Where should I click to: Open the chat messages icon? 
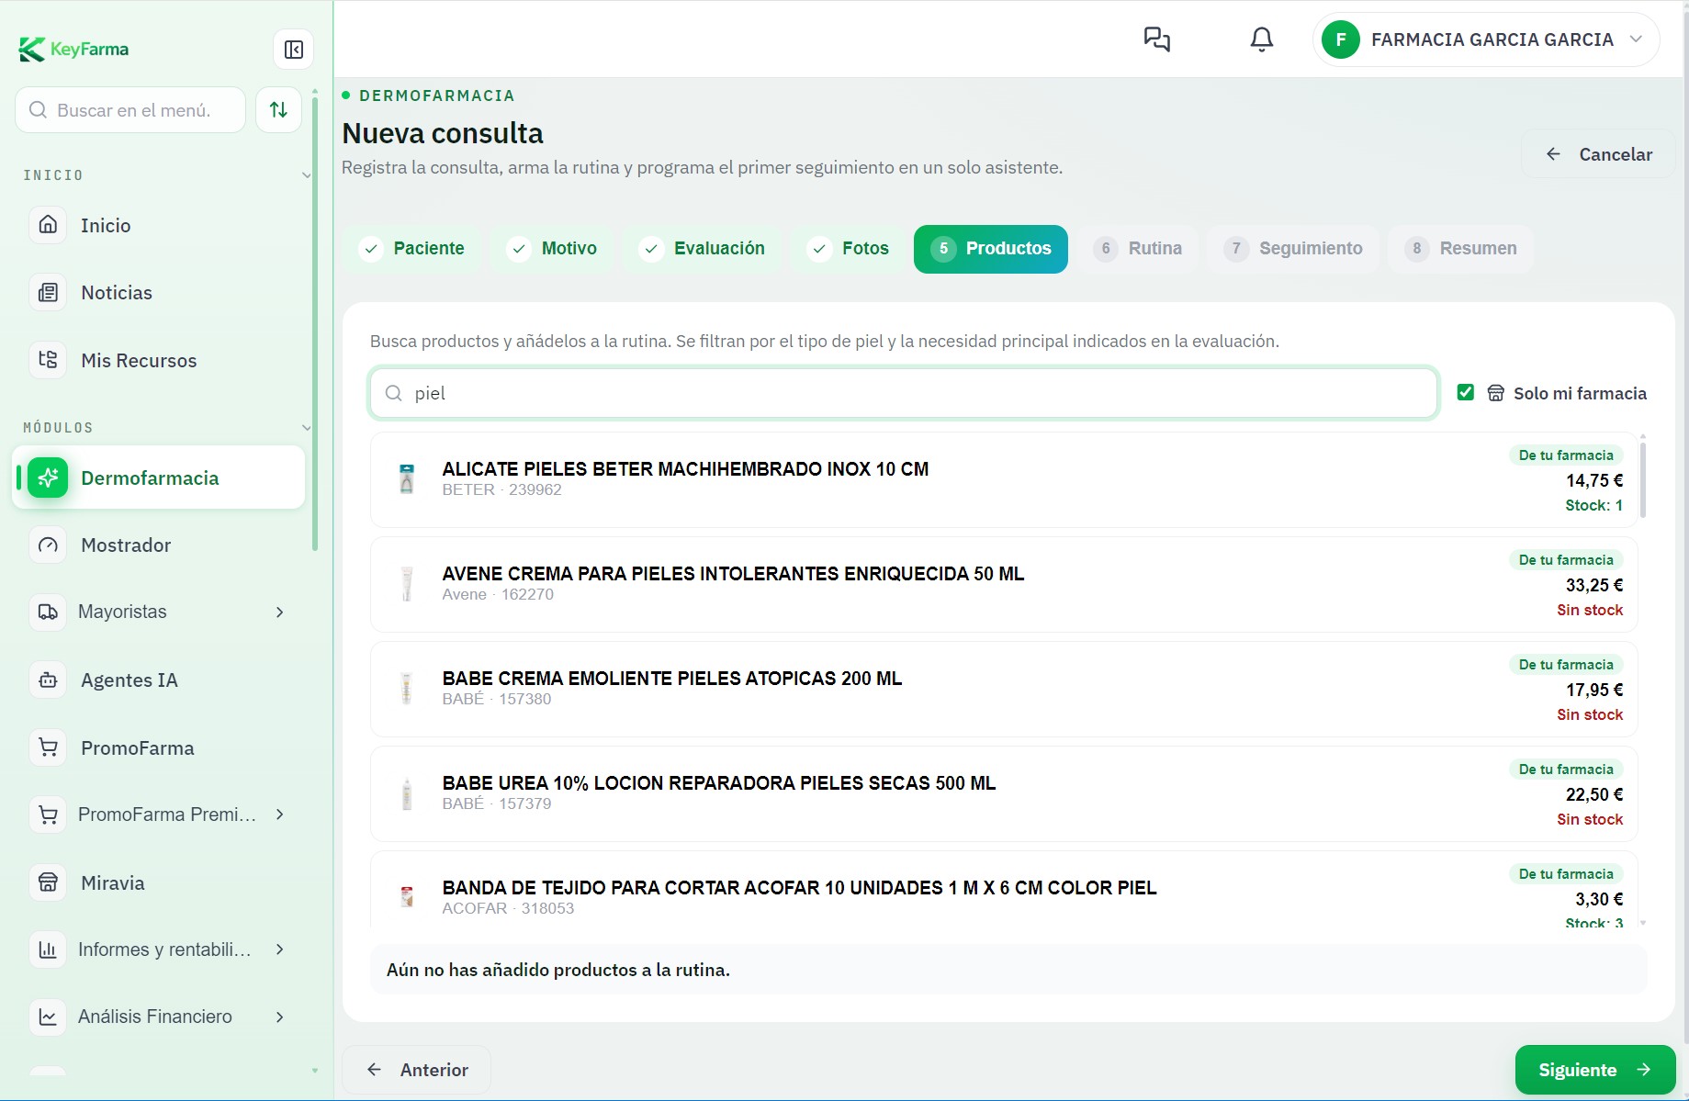tap(1156, 39)
